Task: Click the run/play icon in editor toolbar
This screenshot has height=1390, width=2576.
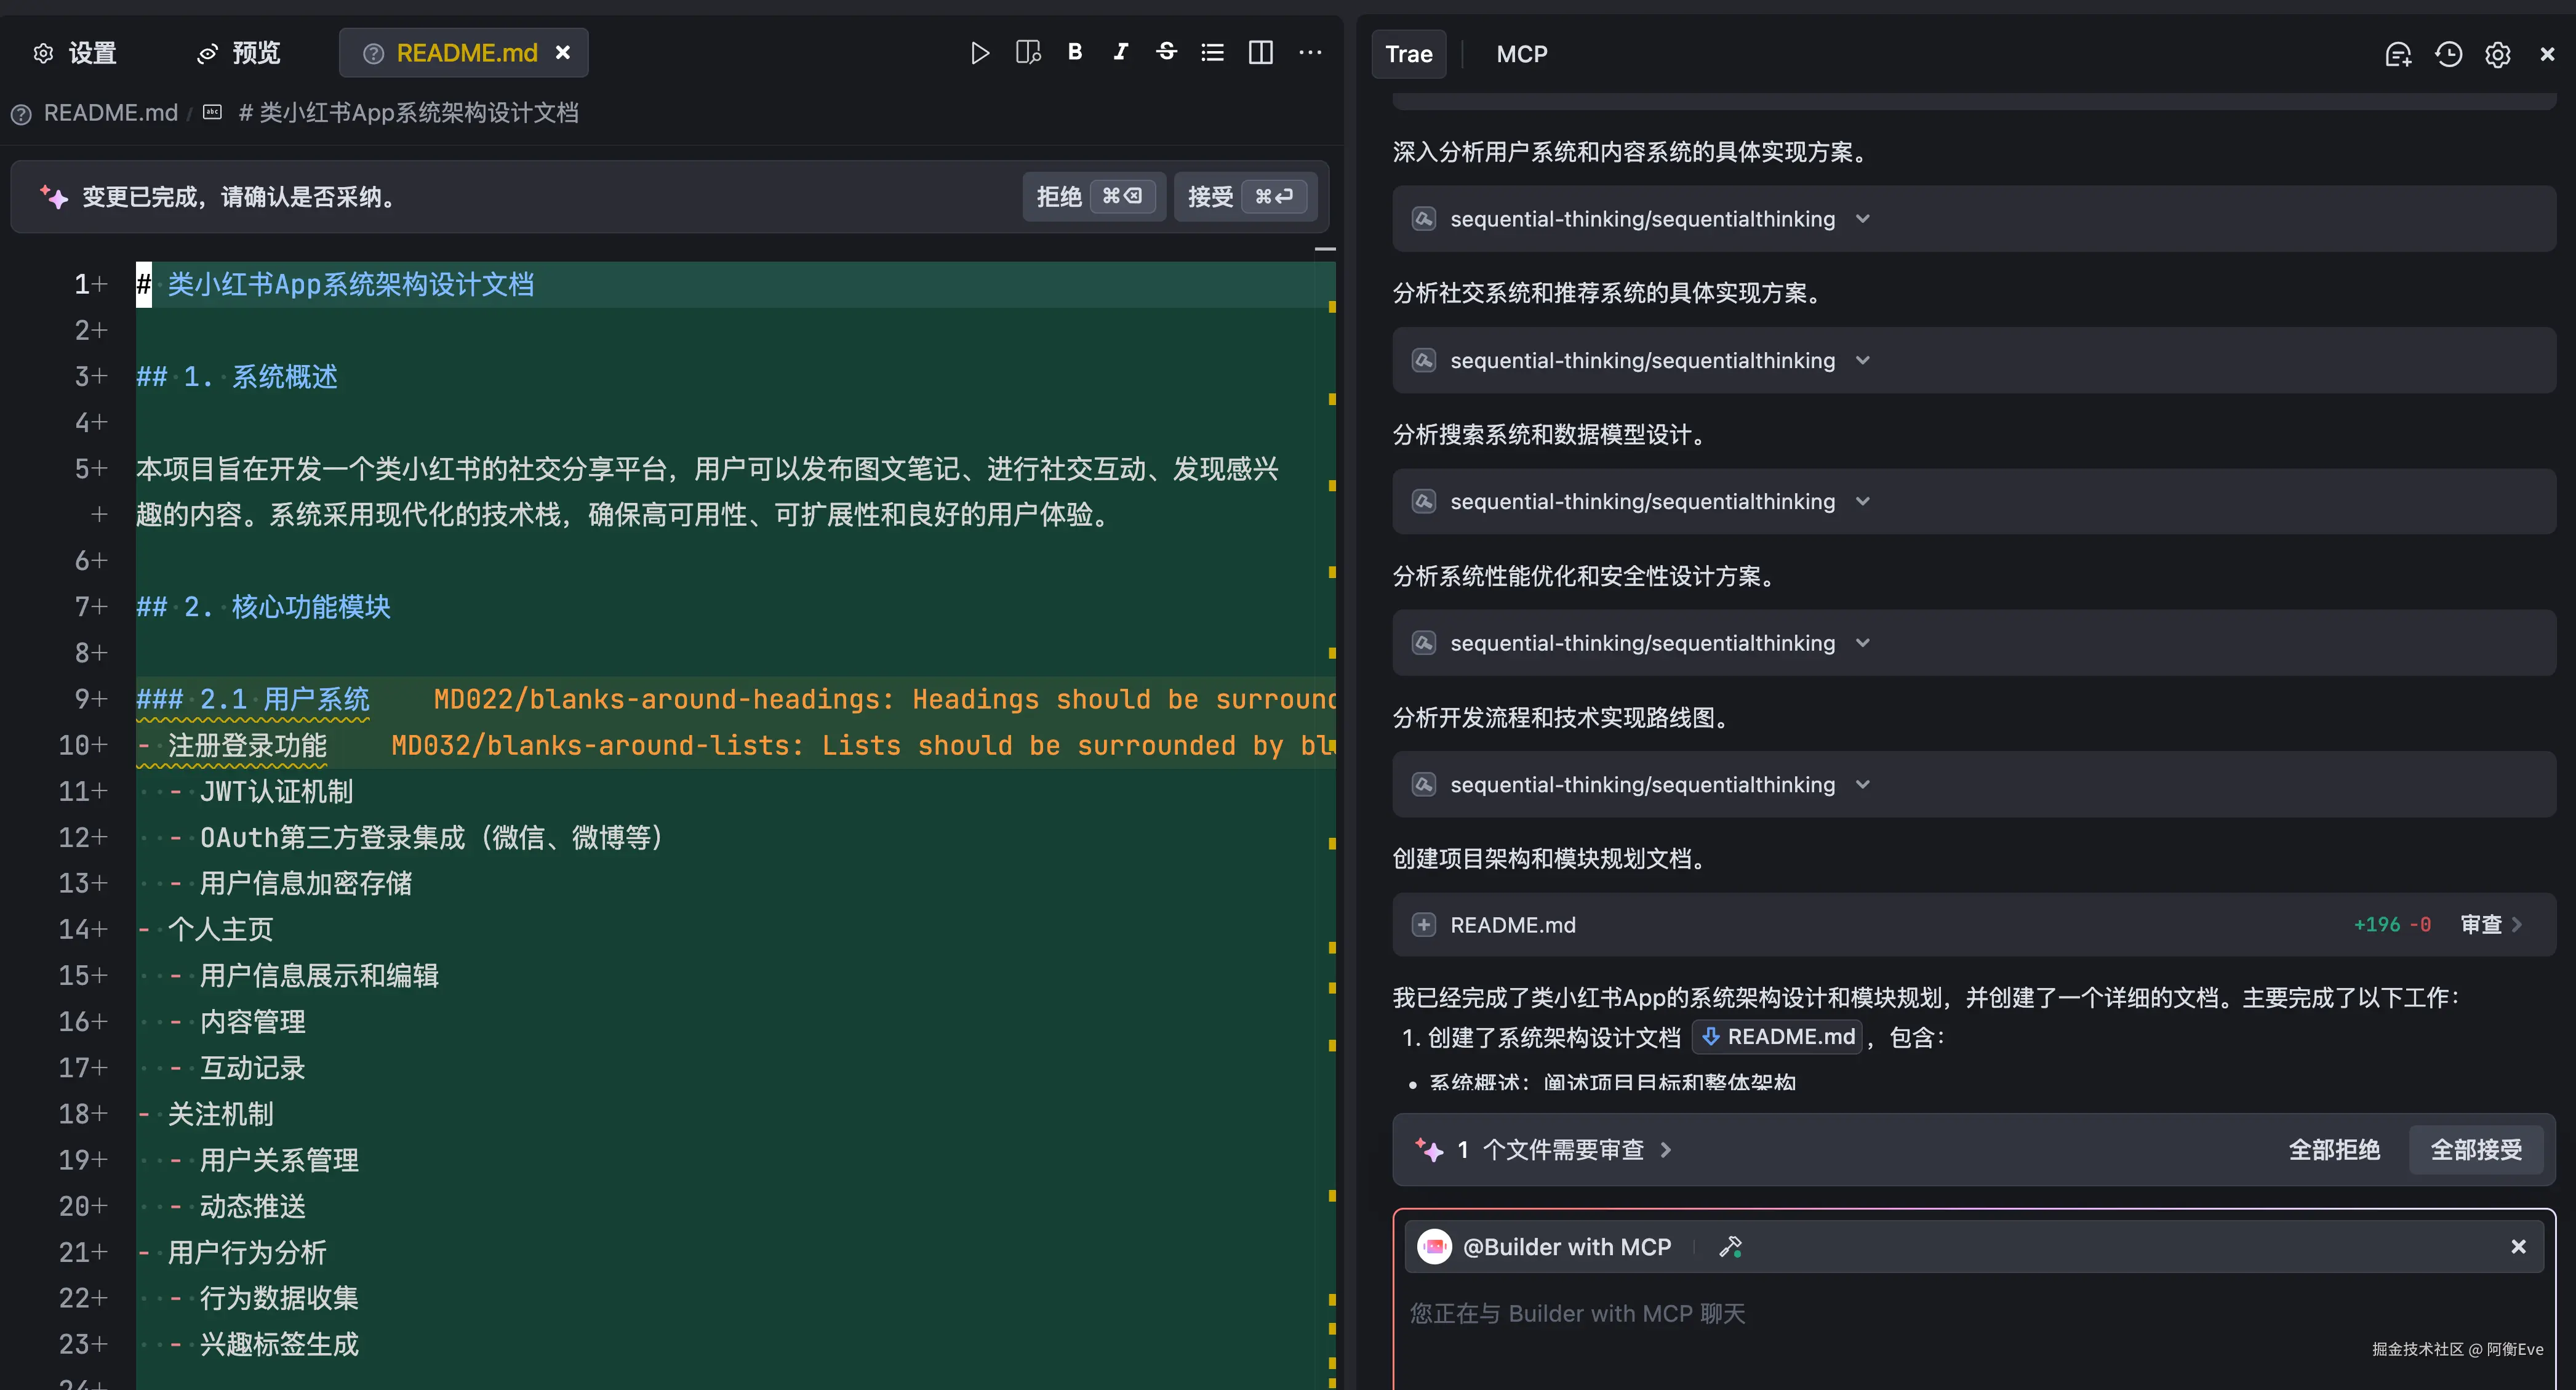Action: pos(979,53)
